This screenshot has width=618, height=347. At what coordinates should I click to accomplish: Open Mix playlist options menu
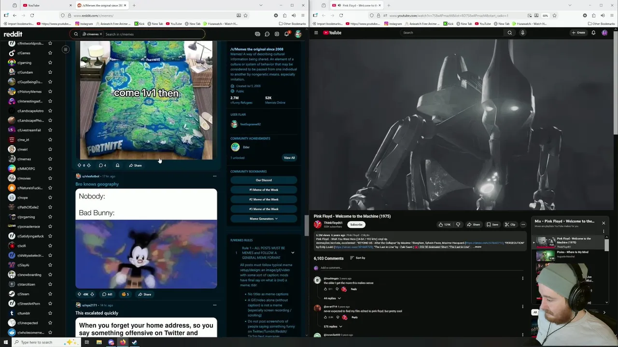(604, 231)
